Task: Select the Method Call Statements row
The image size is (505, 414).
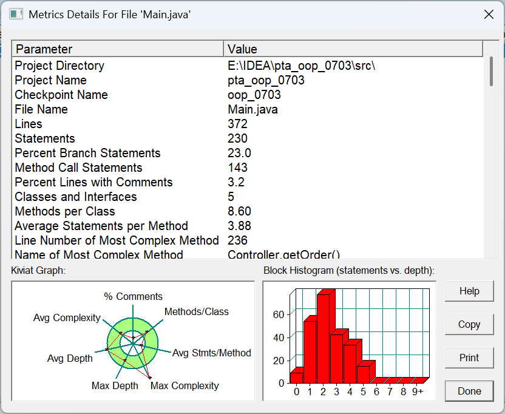Action: [78, 168]
